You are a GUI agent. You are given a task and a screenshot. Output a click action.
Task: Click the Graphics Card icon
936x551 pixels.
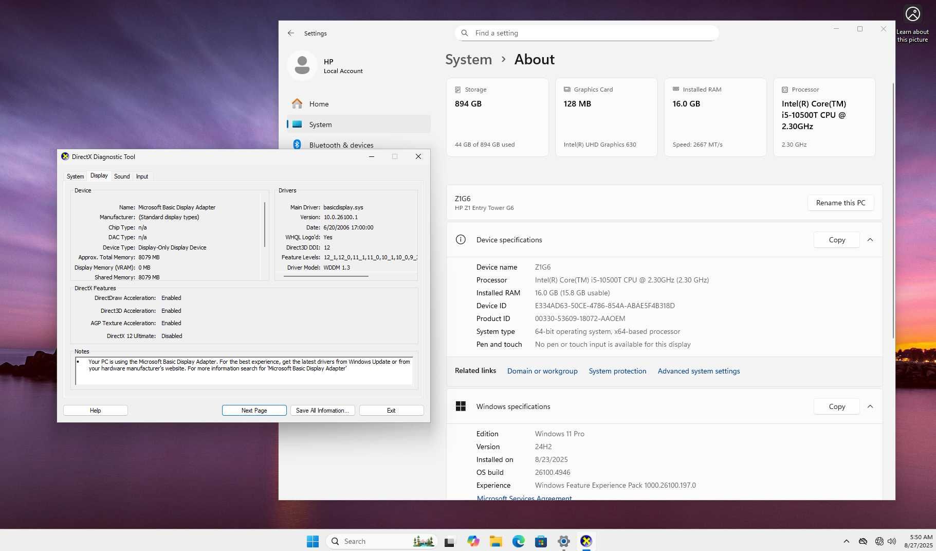click(x=567, y=90)
